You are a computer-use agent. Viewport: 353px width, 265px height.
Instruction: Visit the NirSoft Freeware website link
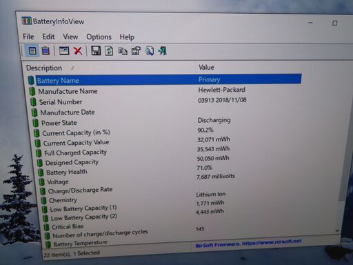point(248,243)
